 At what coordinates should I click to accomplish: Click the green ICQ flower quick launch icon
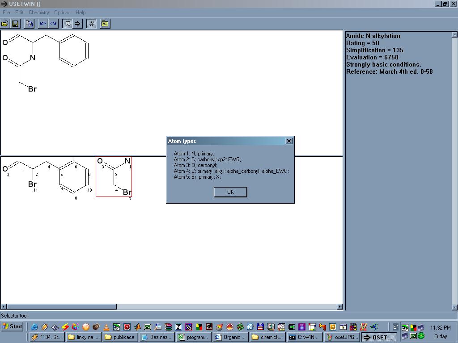tap(240, 327)
